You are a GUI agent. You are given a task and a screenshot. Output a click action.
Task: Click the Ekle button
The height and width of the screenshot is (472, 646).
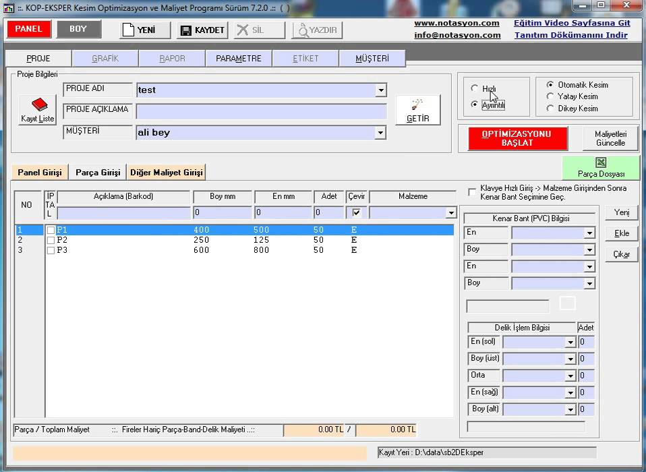tap(622, 233)
